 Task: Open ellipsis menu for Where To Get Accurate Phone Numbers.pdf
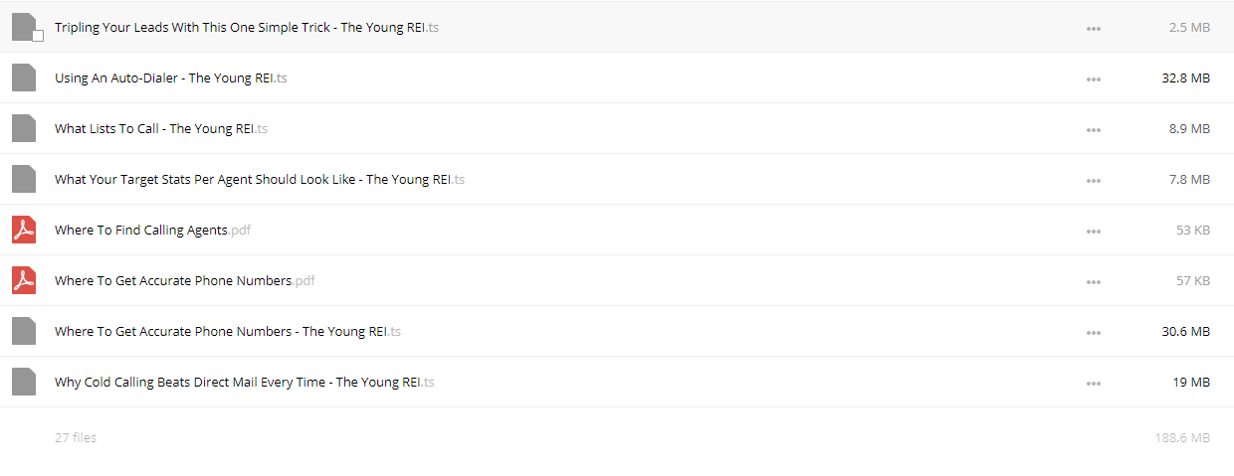(x=1094, y=282)
